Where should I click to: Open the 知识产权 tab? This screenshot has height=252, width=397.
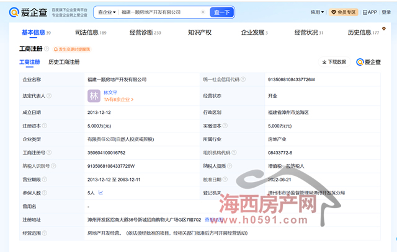199,32
